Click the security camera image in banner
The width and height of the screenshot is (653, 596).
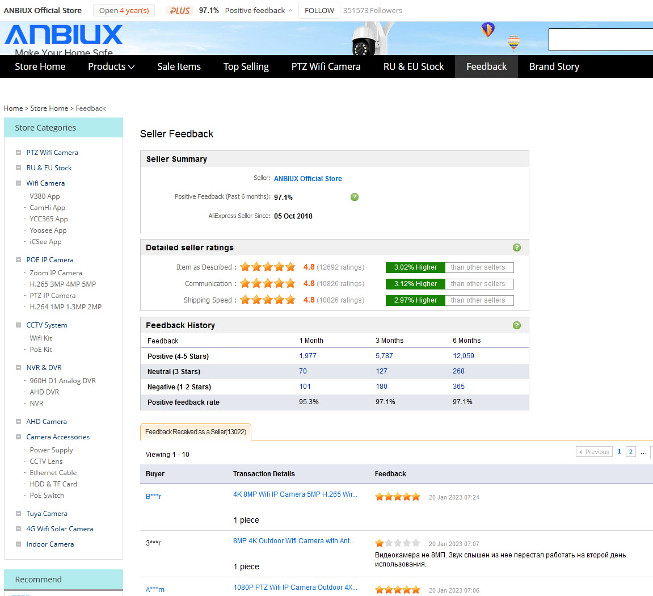[x=365, y=40]
